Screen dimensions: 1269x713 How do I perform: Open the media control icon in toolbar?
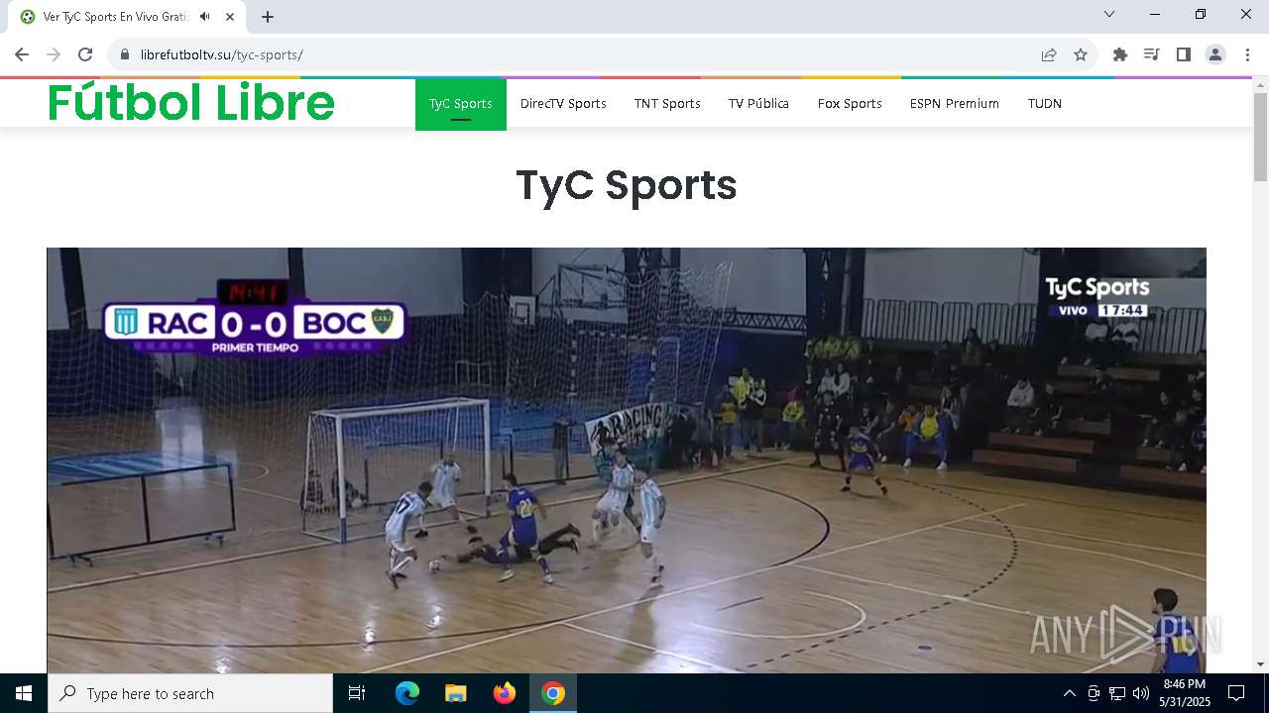1152,54
